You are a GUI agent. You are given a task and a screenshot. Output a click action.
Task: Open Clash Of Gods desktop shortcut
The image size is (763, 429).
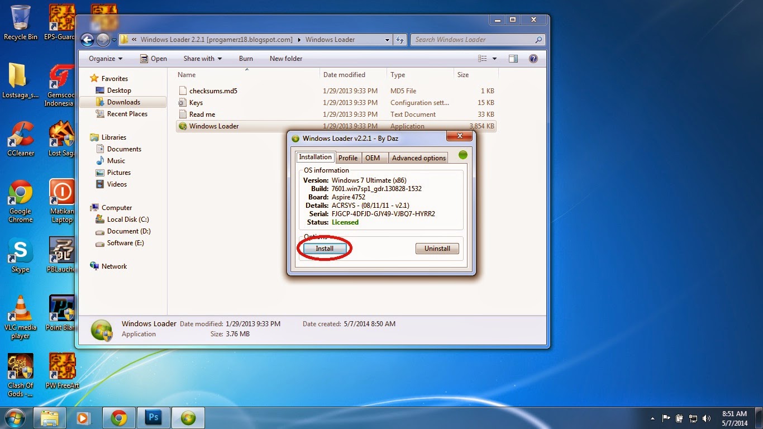point(20,375)
